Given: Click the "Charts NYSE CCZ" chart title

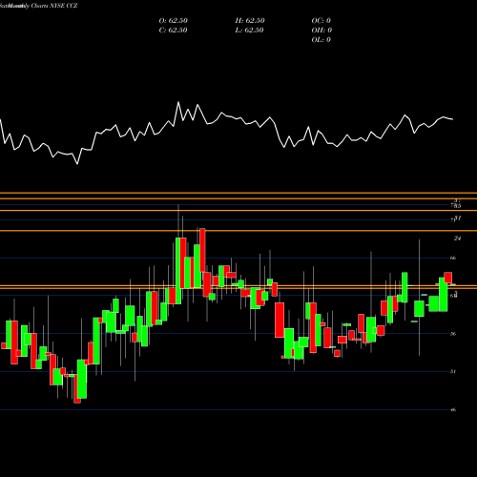Looking at the screenshot, I should click(x=54, y=6).
